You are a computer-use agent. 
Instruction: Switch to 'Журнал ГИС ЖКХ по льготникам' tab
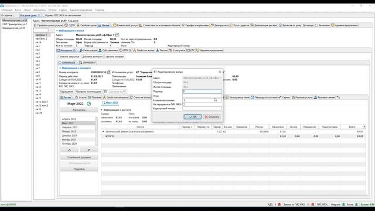pyautogui.click(x=63, y=15)
